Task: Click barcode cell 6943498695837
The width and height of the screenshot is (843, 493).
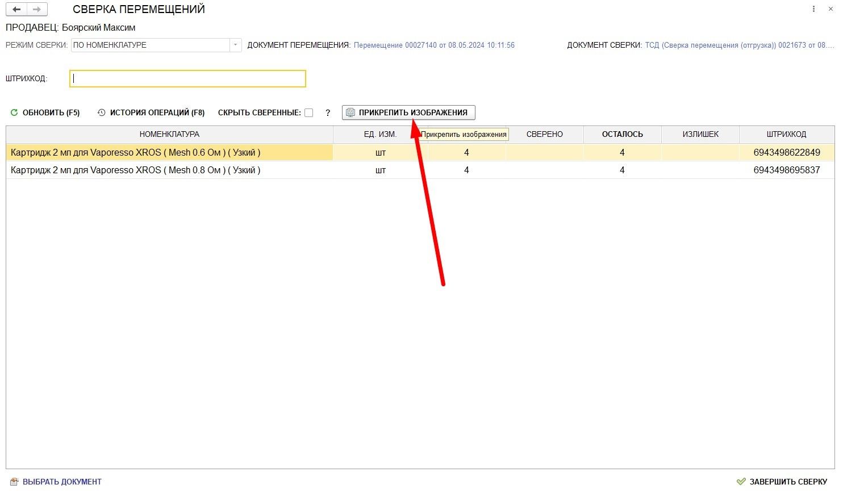Action: 786,170
